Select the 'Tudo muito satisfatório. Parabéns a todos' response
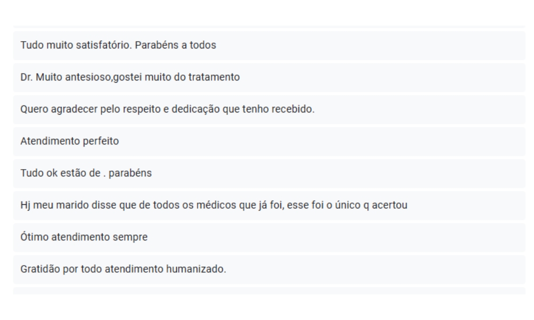 point(269,45)
